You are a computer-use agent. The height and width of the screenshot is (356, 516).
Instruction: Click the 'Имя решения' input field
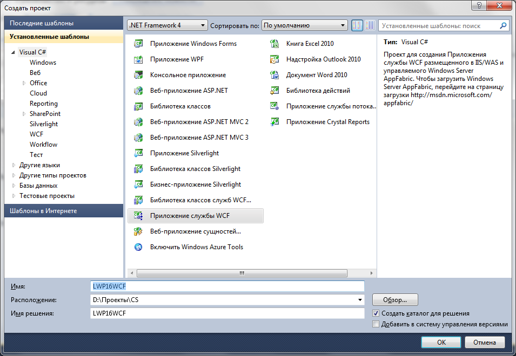coord(227,313)
